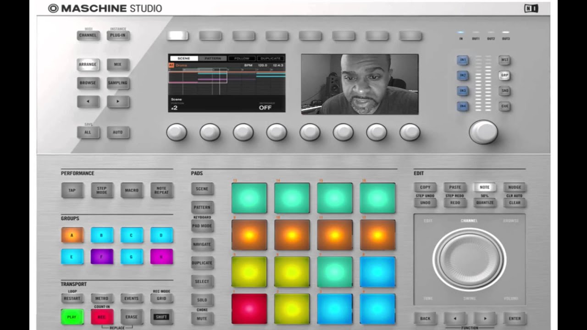
Task: Click the BROWSE button on left panel
Action: tap(88, 83)
